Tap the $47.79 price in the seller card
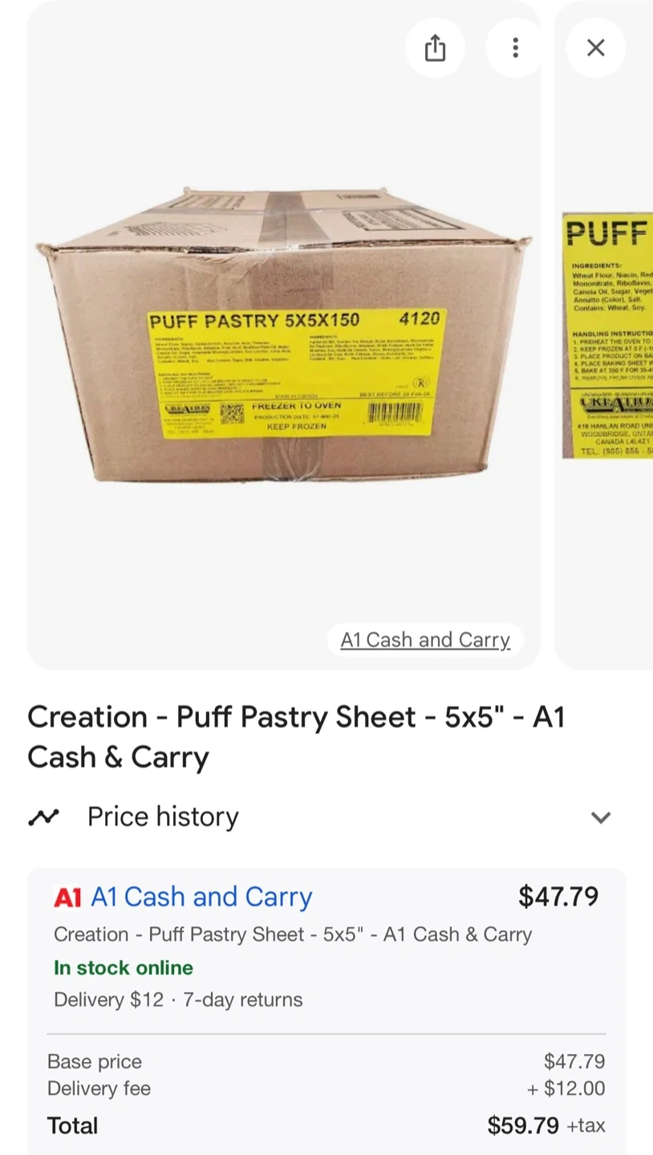Viewport: 653px width, 1155px height. (558, 896)
